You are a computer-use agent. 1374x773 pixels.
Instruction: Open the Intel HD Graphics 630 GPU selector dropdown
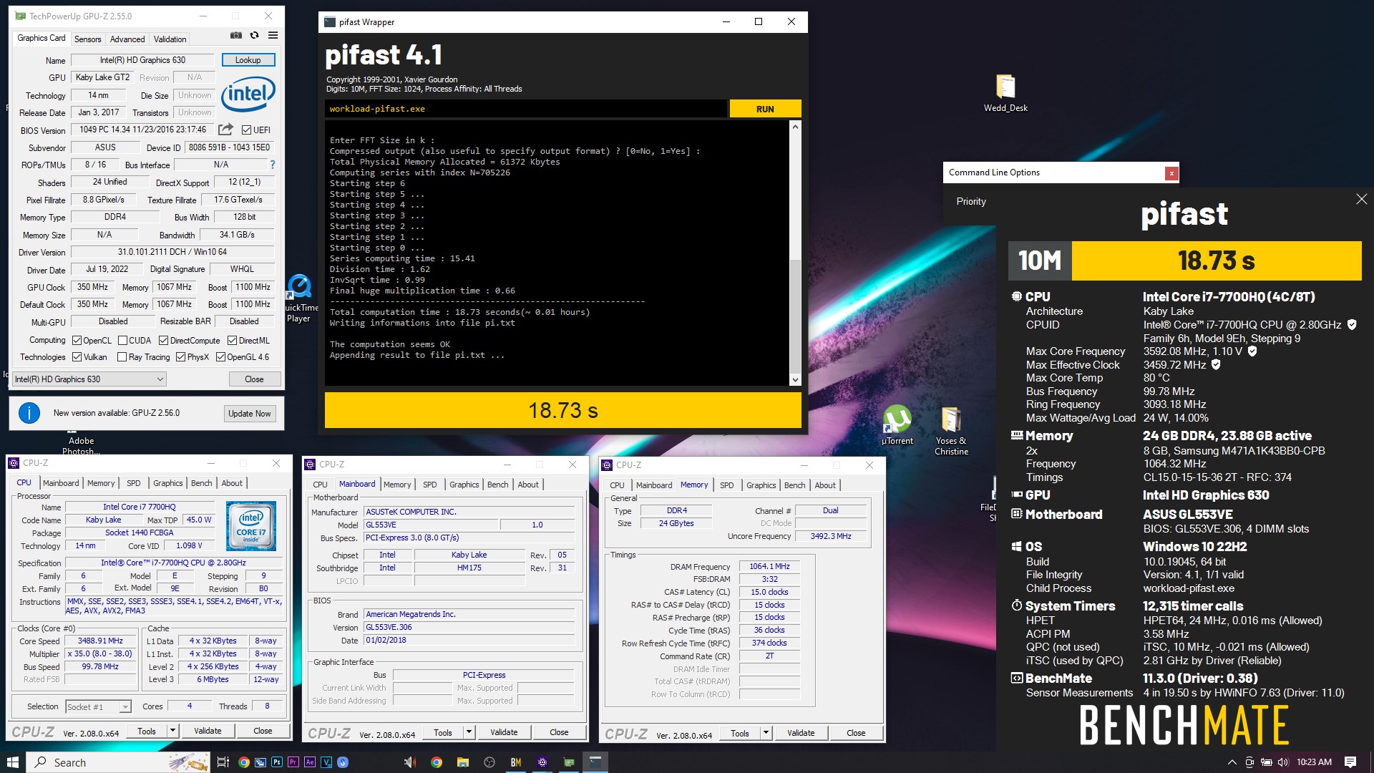tap(89, 379)
